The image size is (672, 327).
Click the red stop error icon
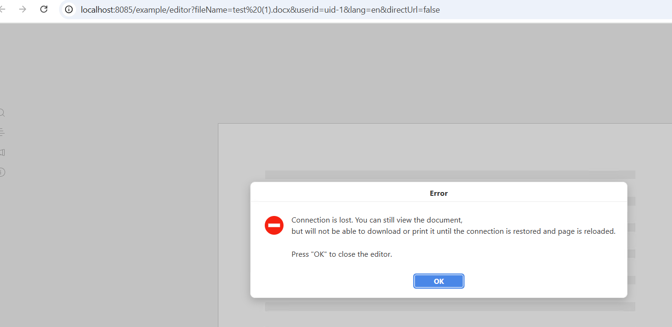pyautogui.click(x=274, y=225)
